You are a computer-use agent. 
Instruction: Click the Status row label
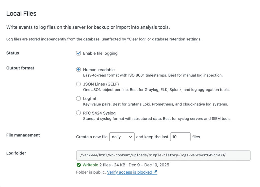coord(13,53)
